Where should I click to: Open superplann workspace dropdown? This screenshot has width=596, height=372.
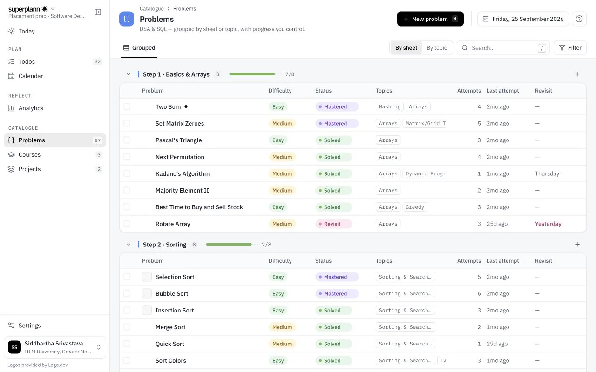(x=53, y=9)
